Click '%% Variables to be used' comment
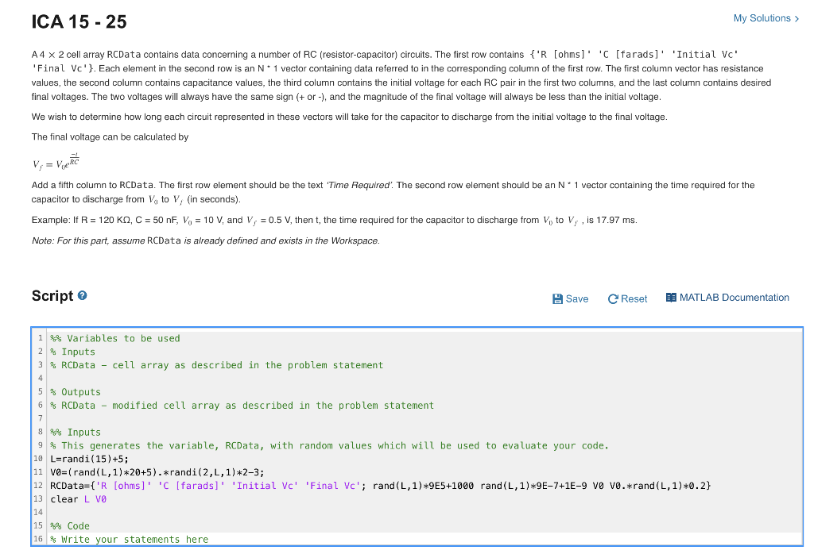Screen dimensions: 814x554 [115, 338]
